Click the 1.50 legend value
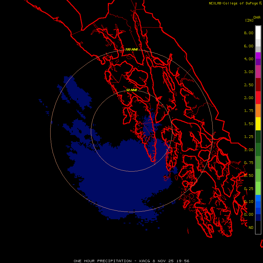Screen dimensions: 263x263 [x=249, y=124]
